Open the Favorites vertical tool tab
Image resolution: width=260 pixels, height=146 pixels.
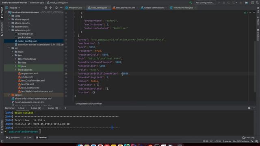click(2, 127)
